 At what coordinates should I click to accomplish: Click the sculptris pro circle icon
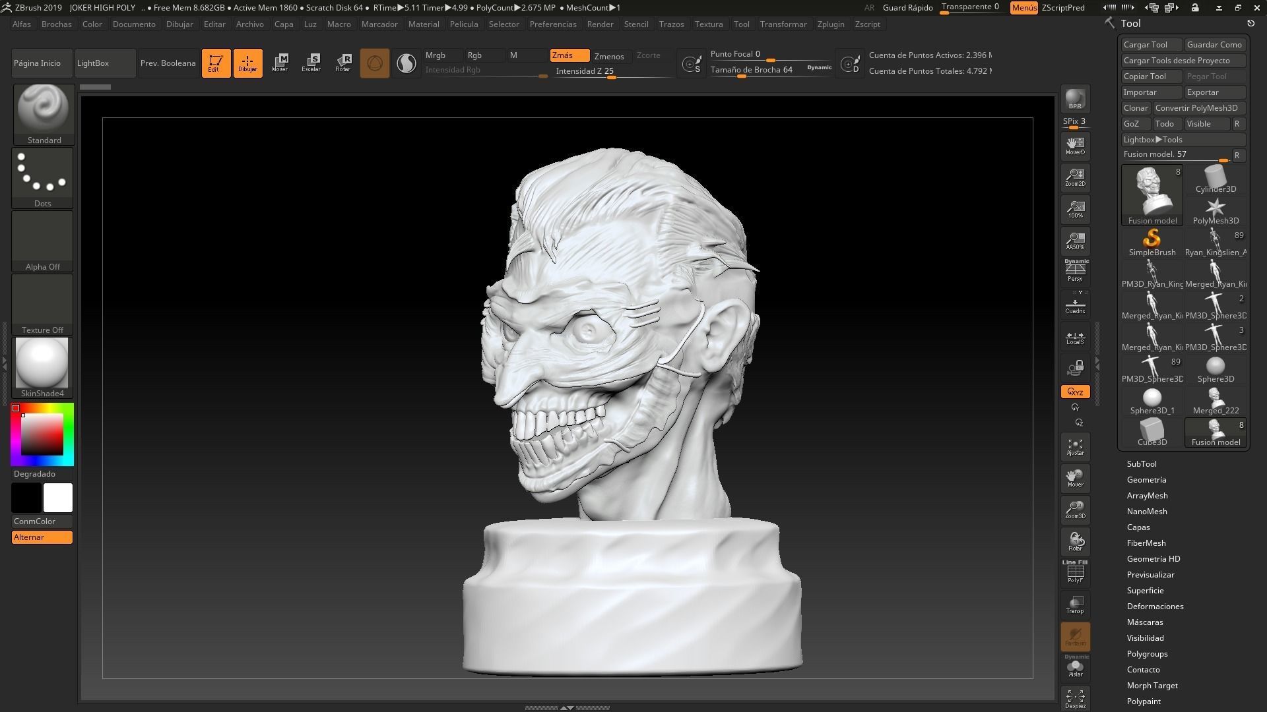[x=375, y=63]
